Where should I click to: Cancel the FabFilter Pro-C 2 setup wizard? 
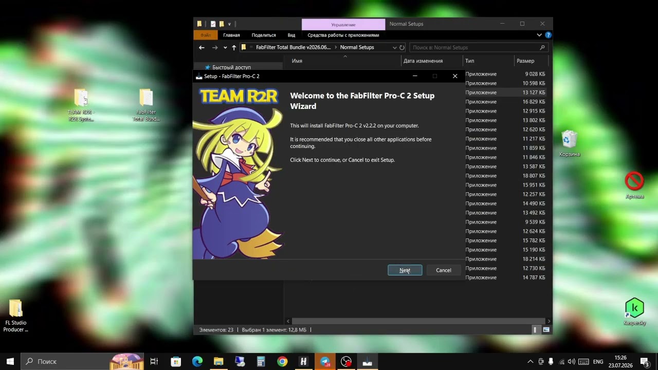444,270
